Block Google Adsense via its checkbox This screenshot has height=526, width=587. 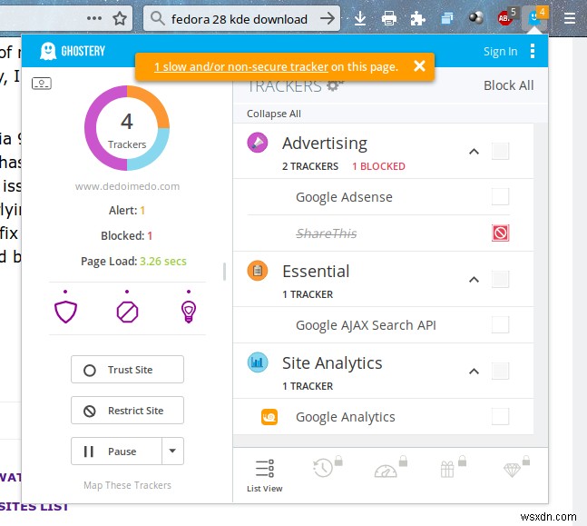(500, 196)
